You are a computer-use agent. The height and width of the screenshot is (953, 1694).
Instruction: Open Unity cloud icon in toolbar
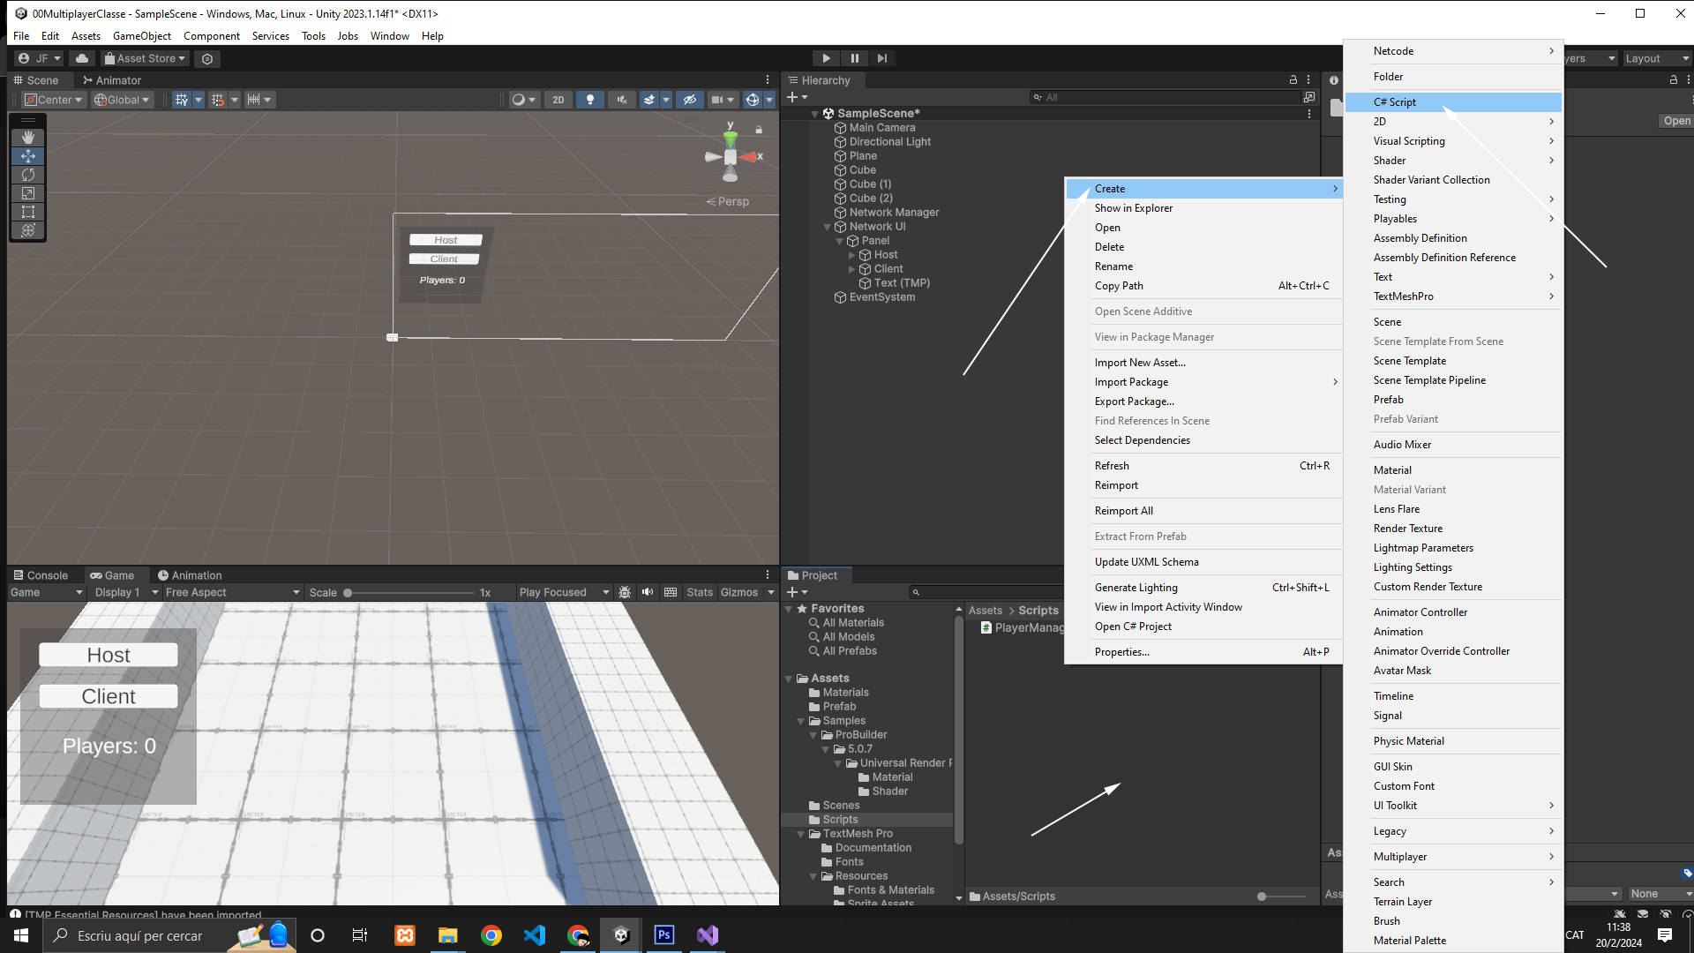pyautogui.click(x=82, y=58)
